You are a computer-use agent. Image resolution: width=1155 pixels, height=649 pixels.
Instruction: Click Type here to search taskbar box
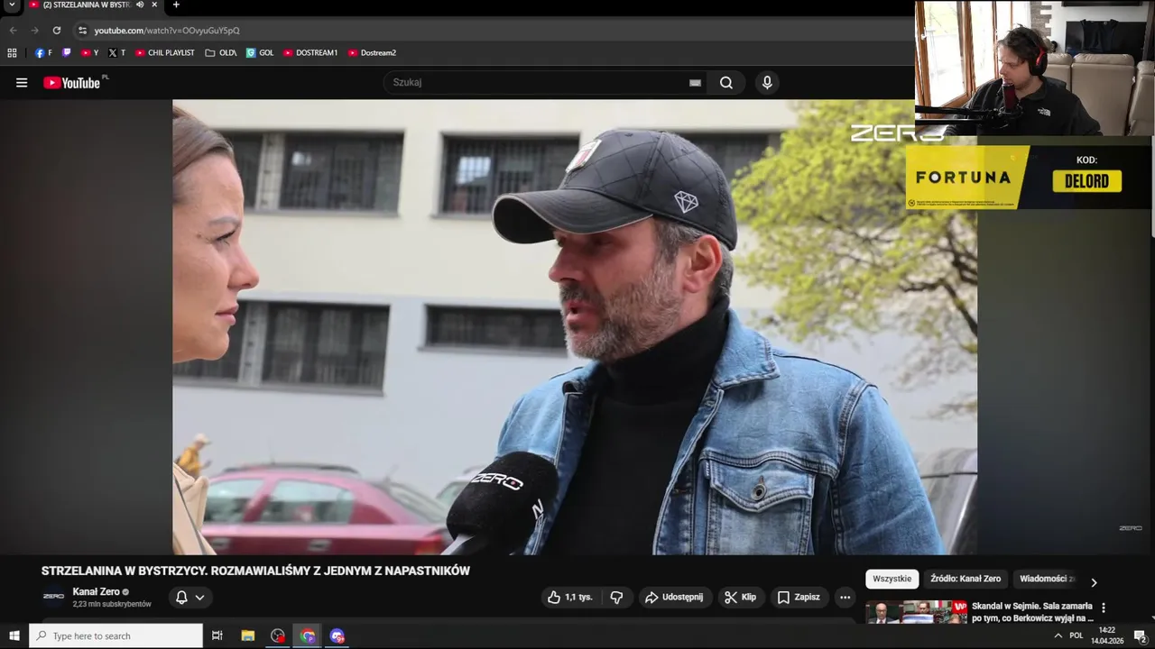pyautogui.click(x=116, y=635)
